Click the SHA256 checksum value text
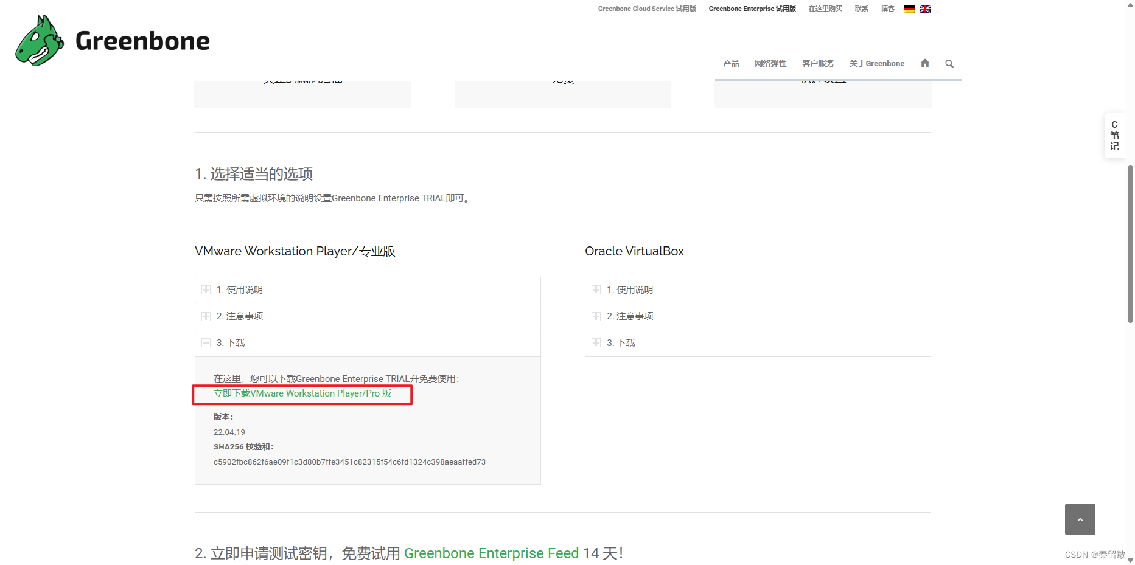The height and width of the screenshot is (565, 1135). pos(349,462)
